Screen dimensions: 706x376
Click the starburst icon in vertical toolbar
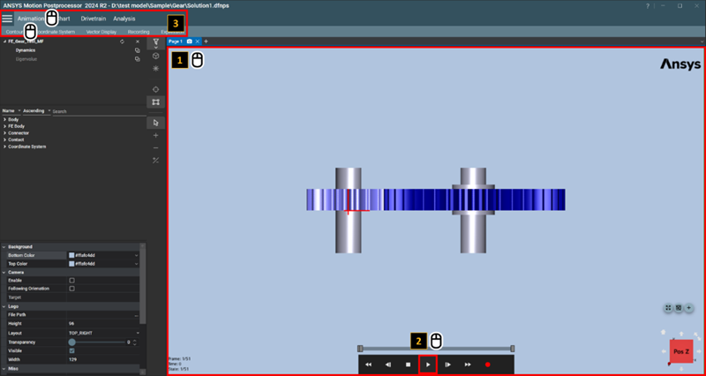pos(156,69)
